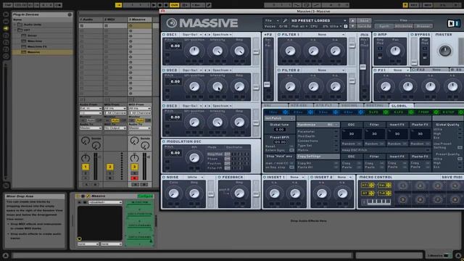Click Plug-In Devices browser sidebar icon
This screenshot has width=464, height=261.
[6, 28]
